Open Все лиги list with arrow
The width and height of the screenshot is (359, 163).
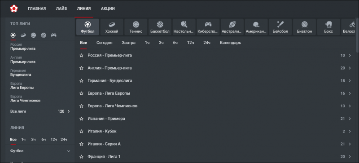40,111
